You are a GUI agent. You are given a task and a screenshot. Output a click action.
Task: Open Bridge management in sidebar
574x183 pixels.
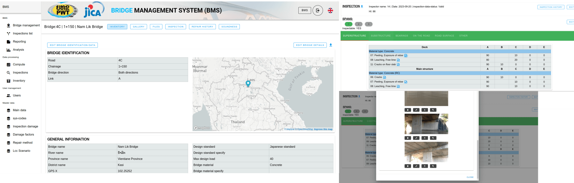click(23, 25)
